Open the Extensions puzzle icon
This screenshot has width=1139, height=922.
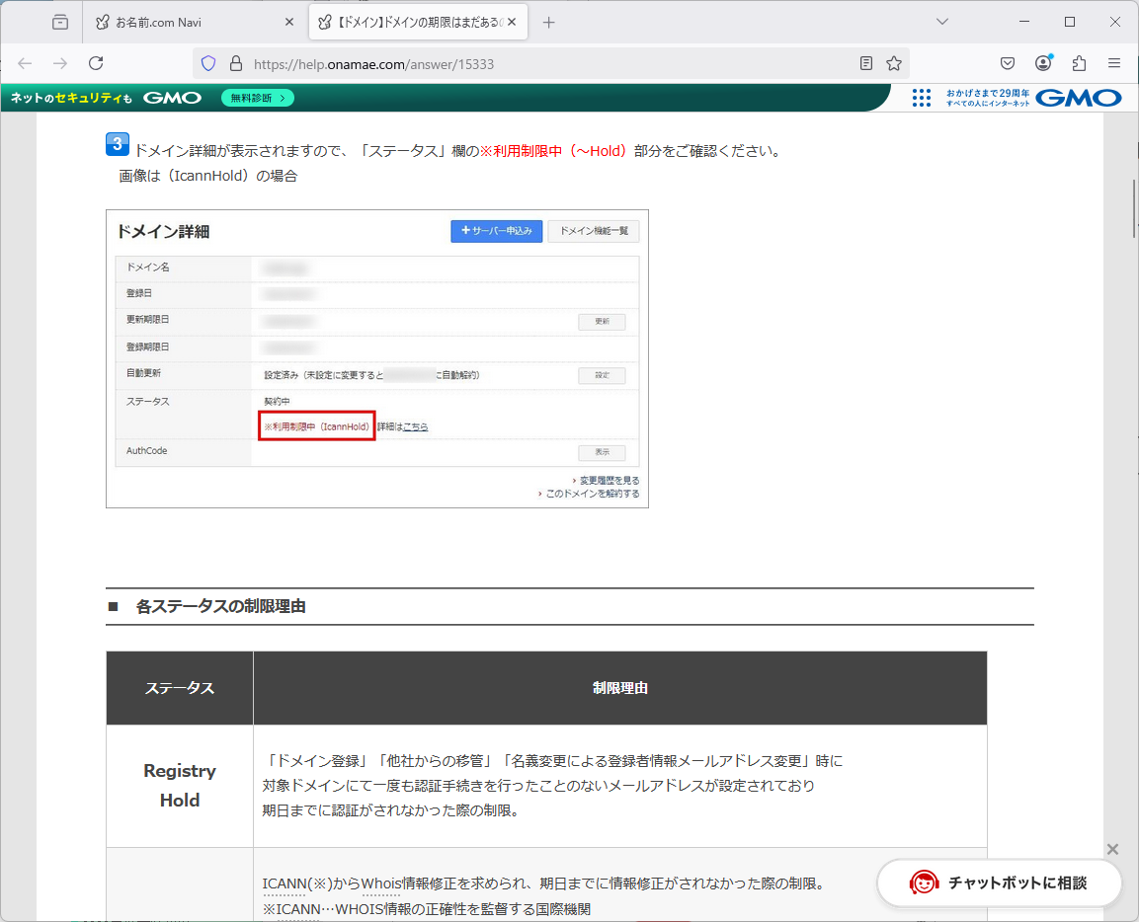click(1079, 63)
